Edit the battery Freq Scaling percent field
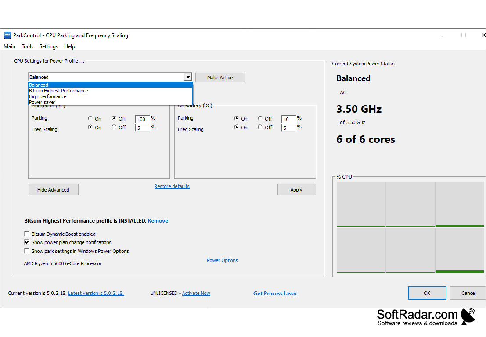486x337 pixels. pos(288,128)
